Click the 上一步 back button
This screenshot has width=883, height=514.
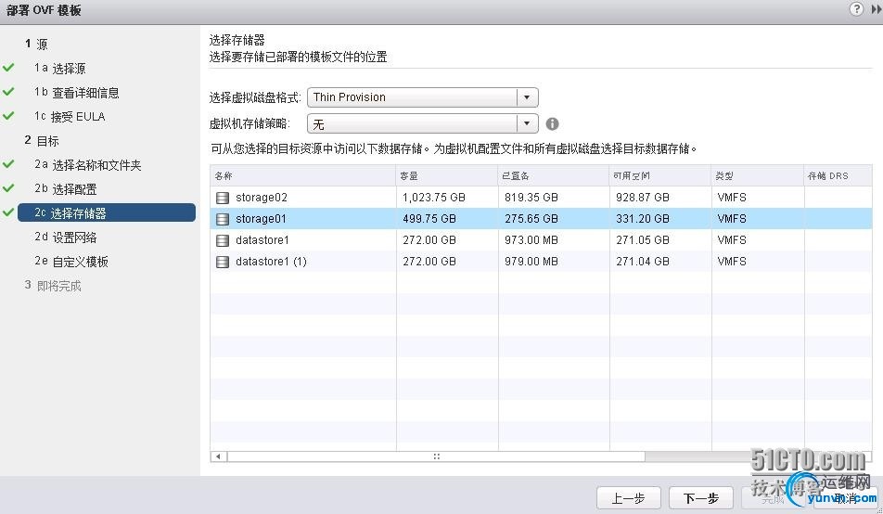[x=629, y=498]
